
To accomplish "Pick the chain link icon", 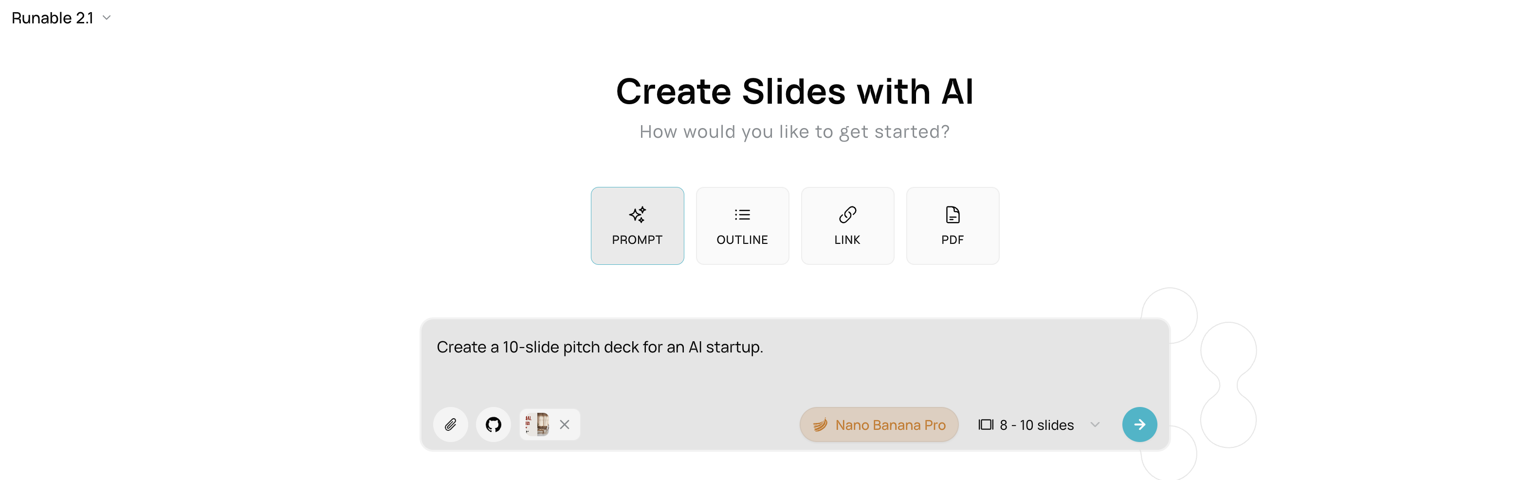I will (x=847, y=214).
